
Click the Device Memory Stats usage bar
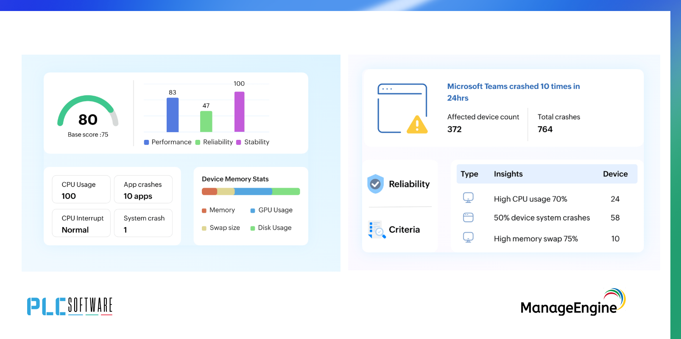tap(251, 192)
